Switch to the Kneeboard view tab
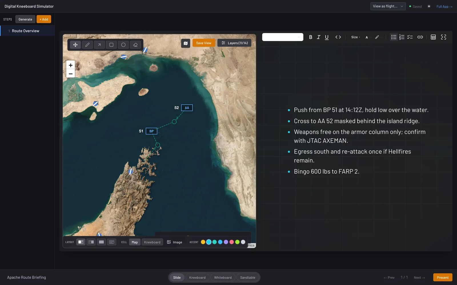Image resolution: width=457 pixels, height=285 pixels. (x=197, y=278)
